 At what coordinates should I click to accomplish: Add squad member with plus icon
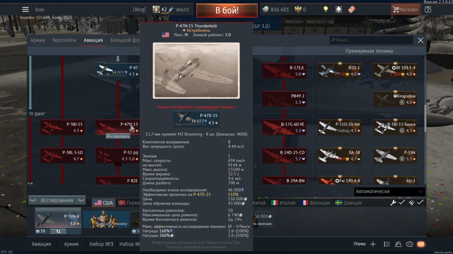373,244
